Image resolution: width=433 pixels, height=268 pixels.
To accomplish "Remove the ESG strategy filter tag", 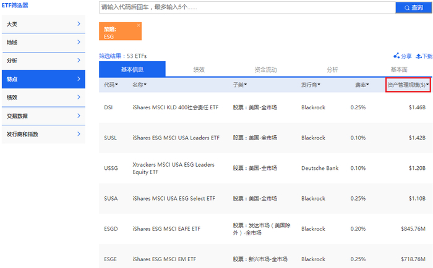I will tap(139, 25).
